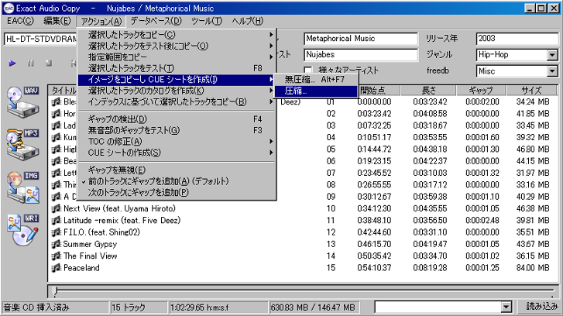Image resolution: width=563 pixels, height=316 pixels.
Task: Choose Compressed (圧縮...) in the submenu
Action: pyautogui.click(x=316, y=91)
